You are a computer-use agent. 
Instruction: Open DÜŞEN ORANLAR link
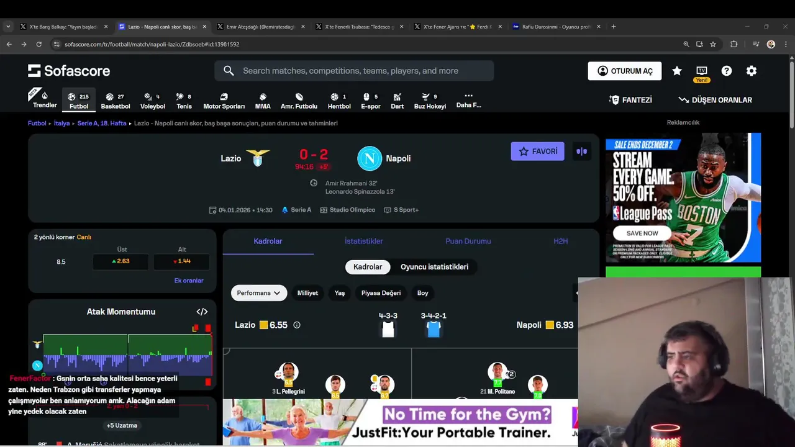pyautogui.click(x=715, y=100)
